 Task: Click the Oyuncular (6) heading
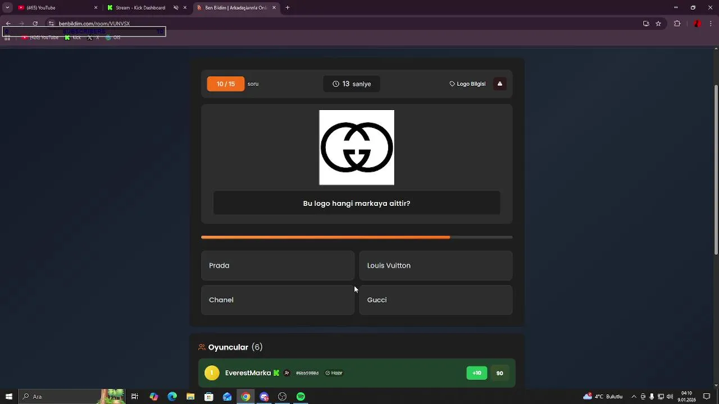tap(230, 347)
